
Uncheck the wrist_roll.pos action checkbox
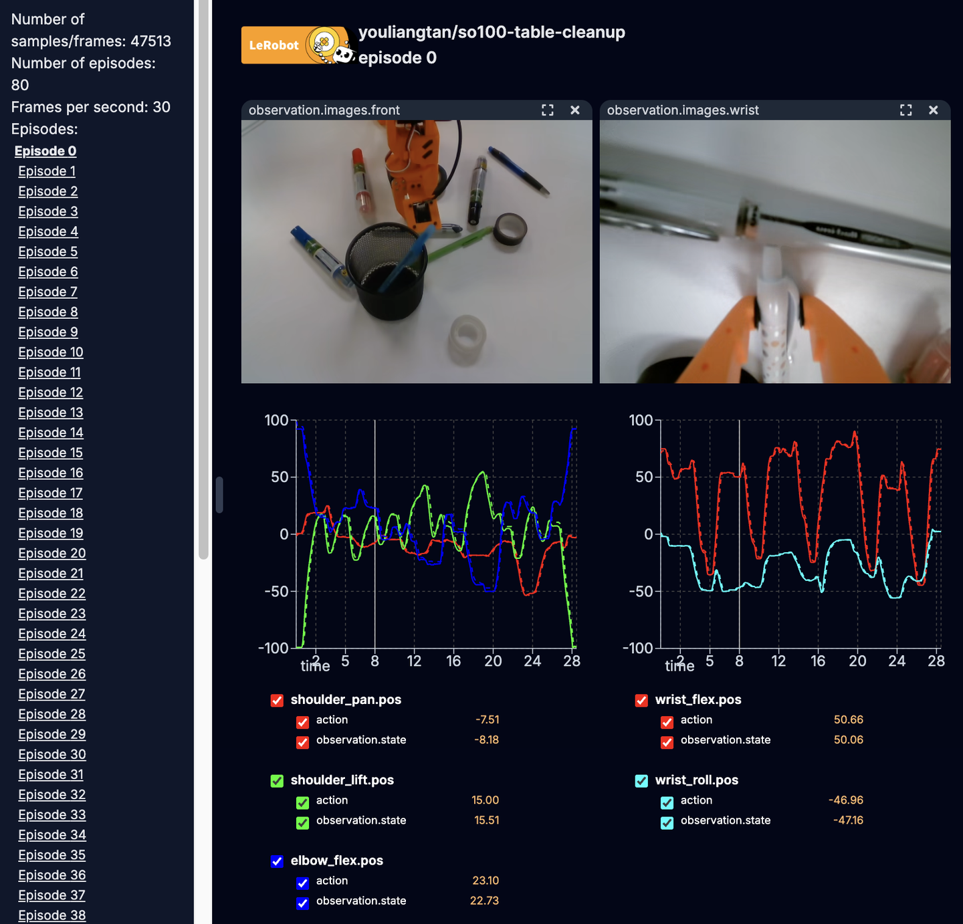click(x=667, y=802)
